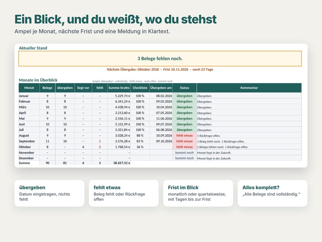Click the checklist value 88 % for August
The image size is (322, 242).
pyautogui.click(x=140, y=136)
